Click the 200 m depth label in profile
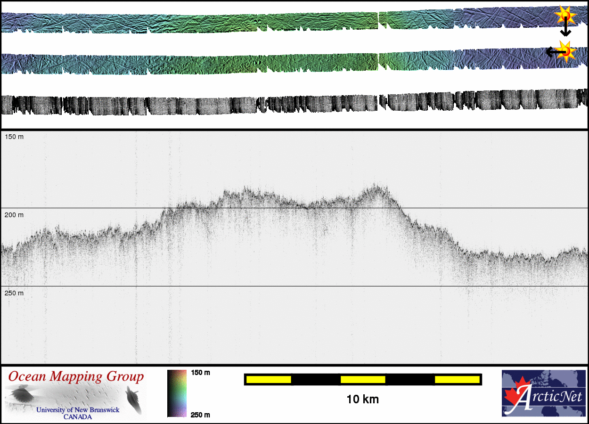589x424 pixels. coord(14,215)
